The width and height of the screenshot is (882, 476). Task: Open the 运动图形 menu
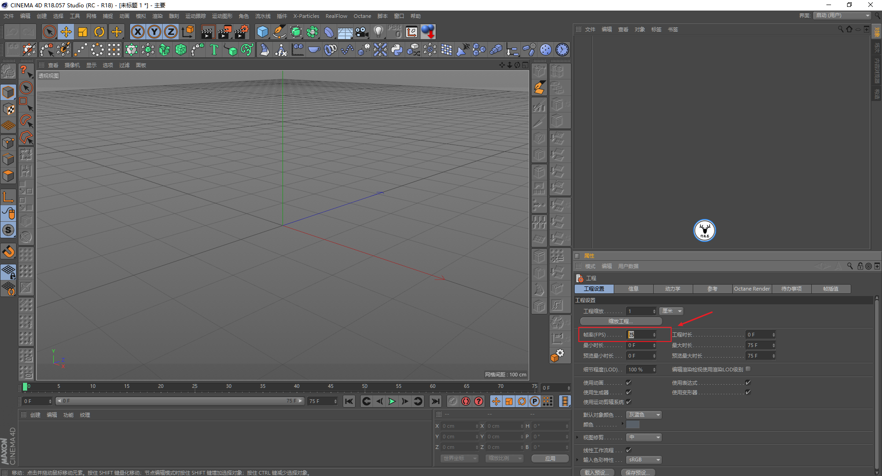click(222, 16)
